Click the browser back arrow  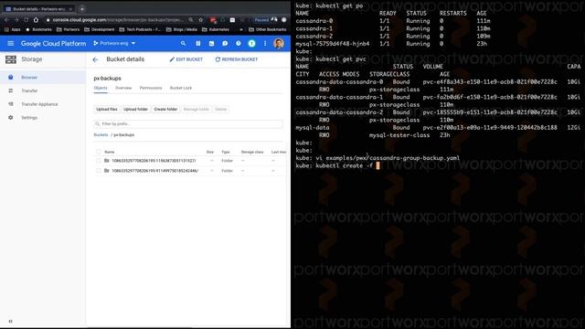6,20
